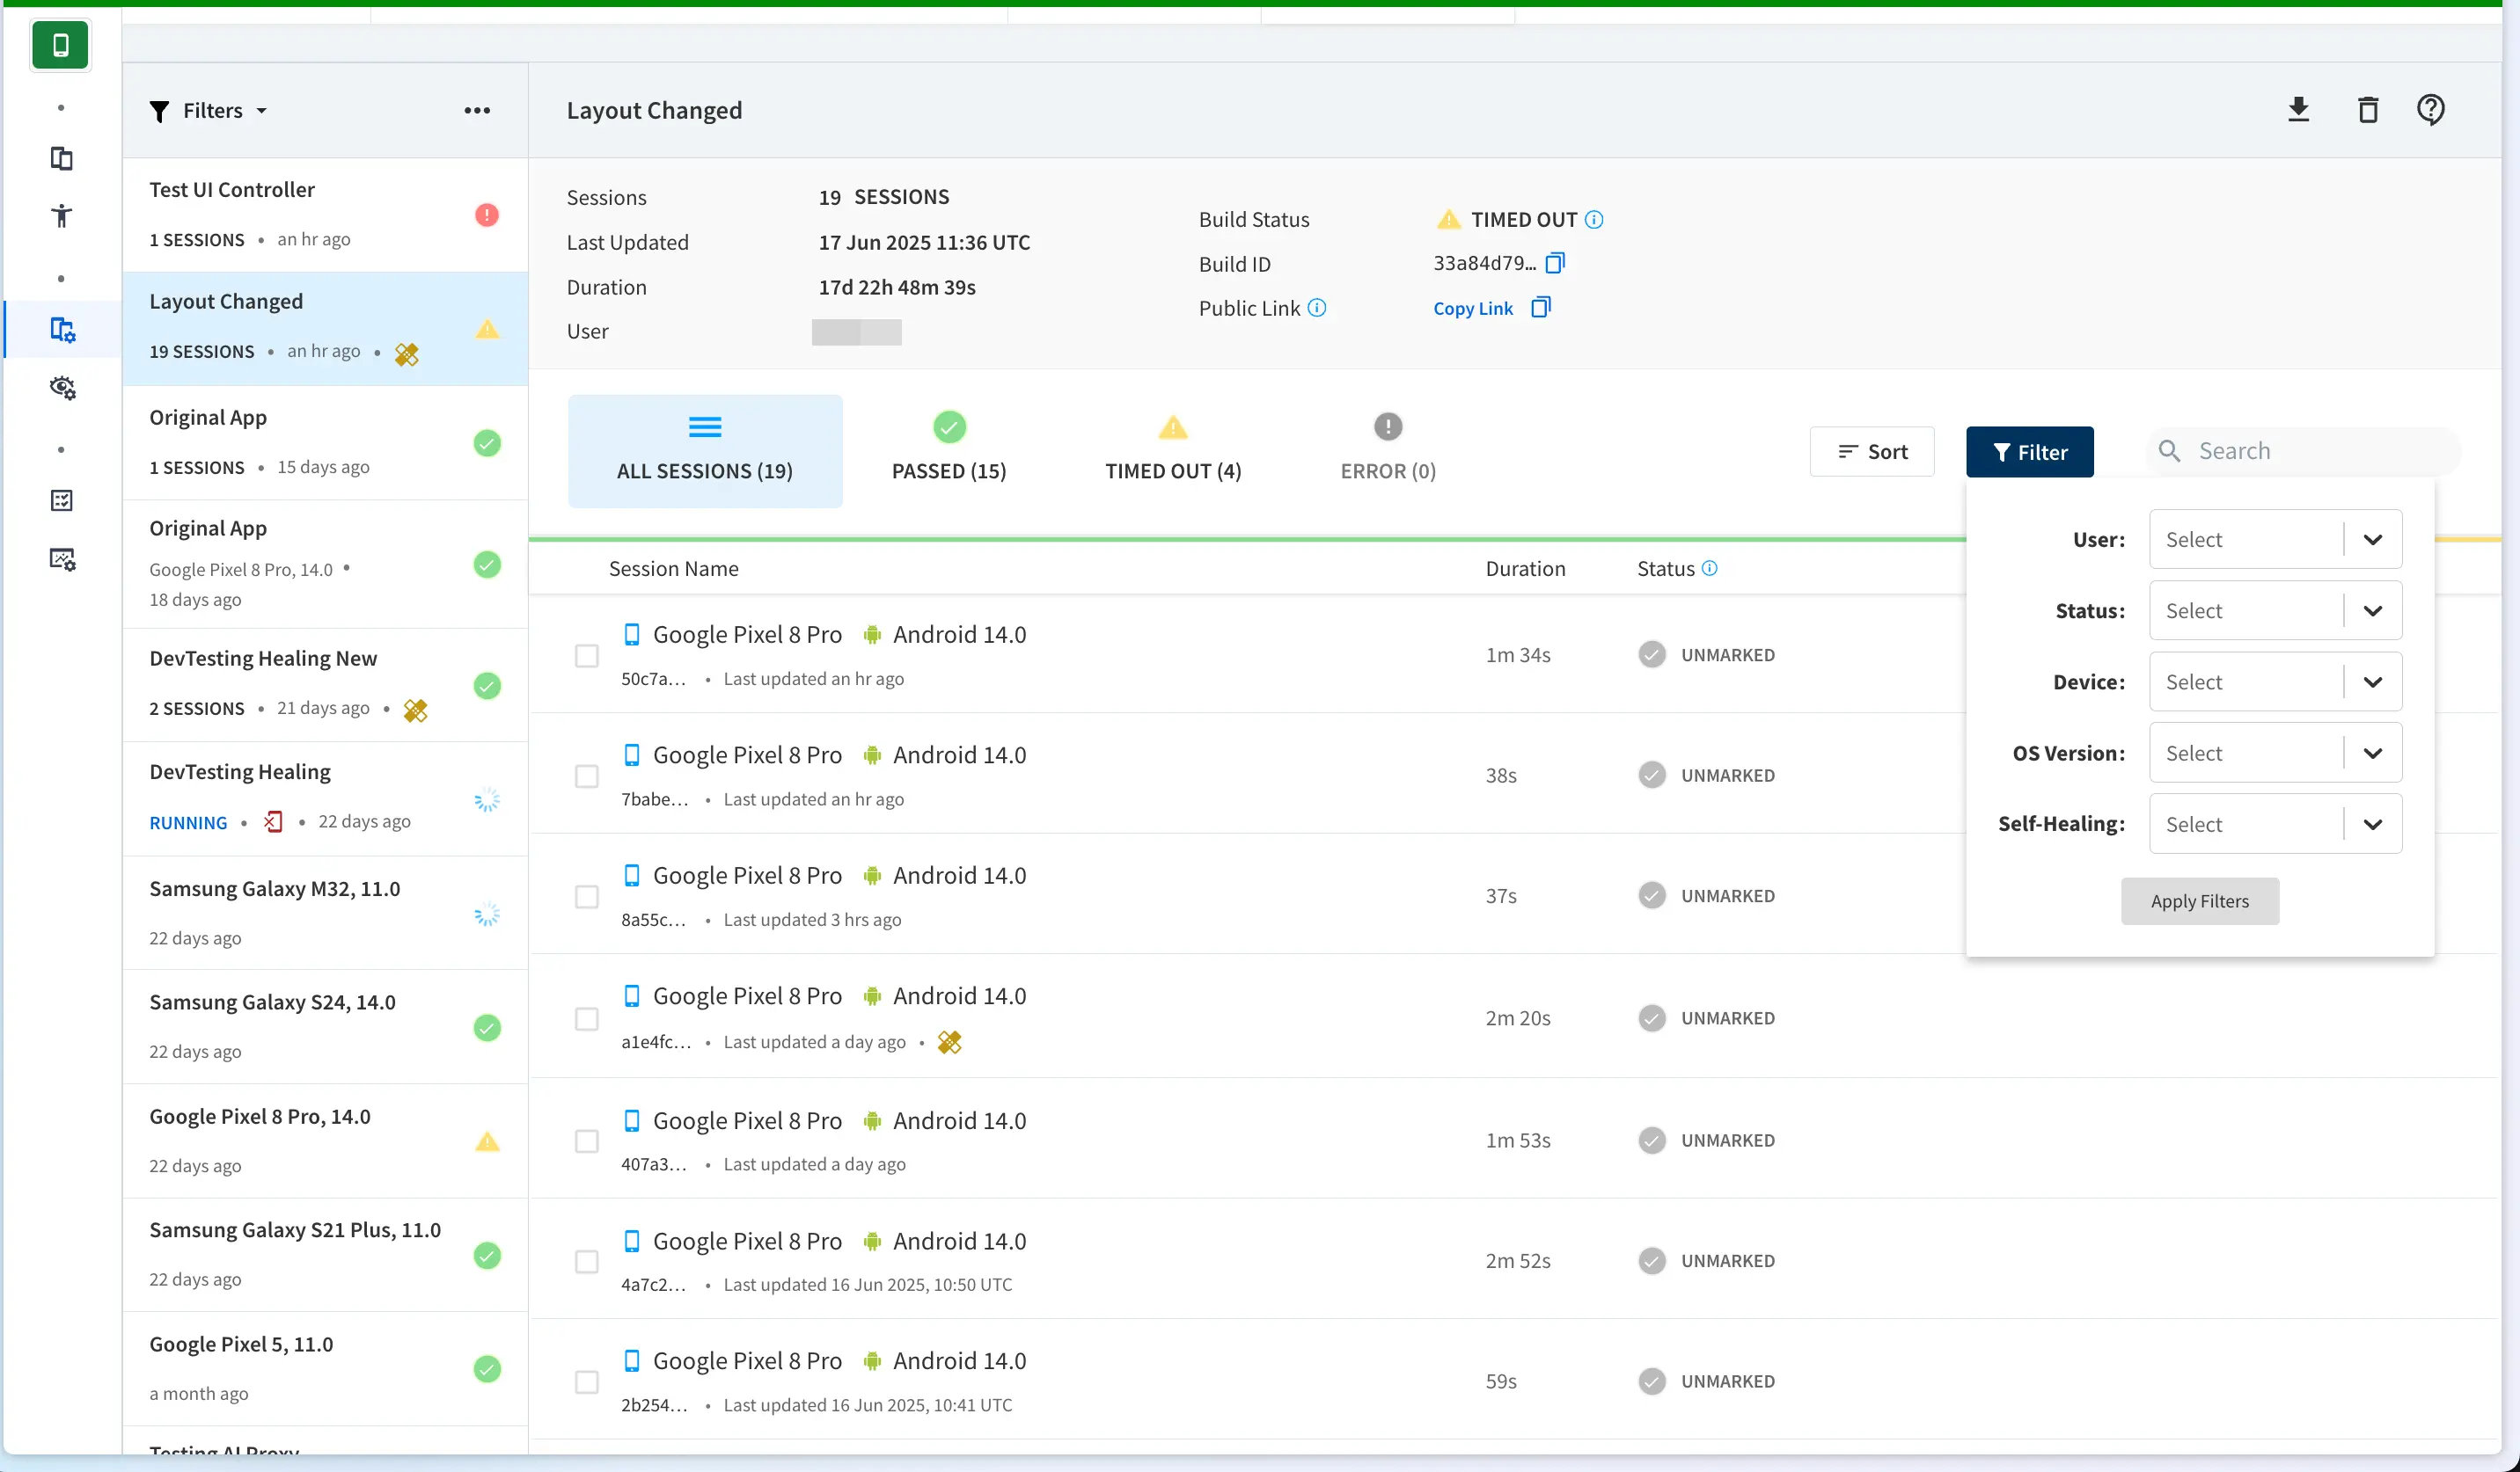The width and height of the screenshot is (2520, 1472).
Task: Open the Status filter select dropdown
Action: [x=2275, y=610]
